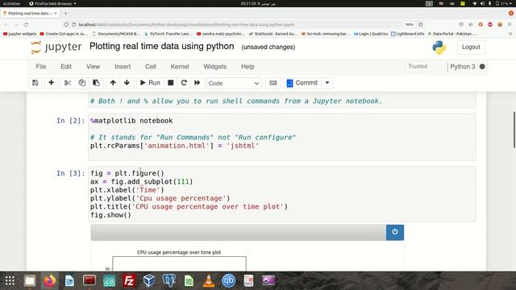The image size is (516, 290).
Task: Open new browser tab with plus
Action: click(x=65, y=13)
